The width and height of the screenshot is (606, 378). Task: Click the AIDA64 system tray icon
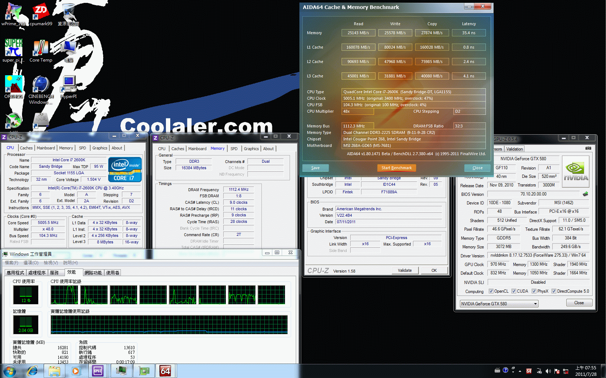[x=529, y=371]
